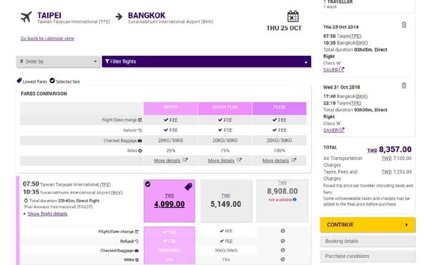Click unavailable icon in Flexi Checked Baggage row
Screen dimensions: 429x265
click(282, 250)
